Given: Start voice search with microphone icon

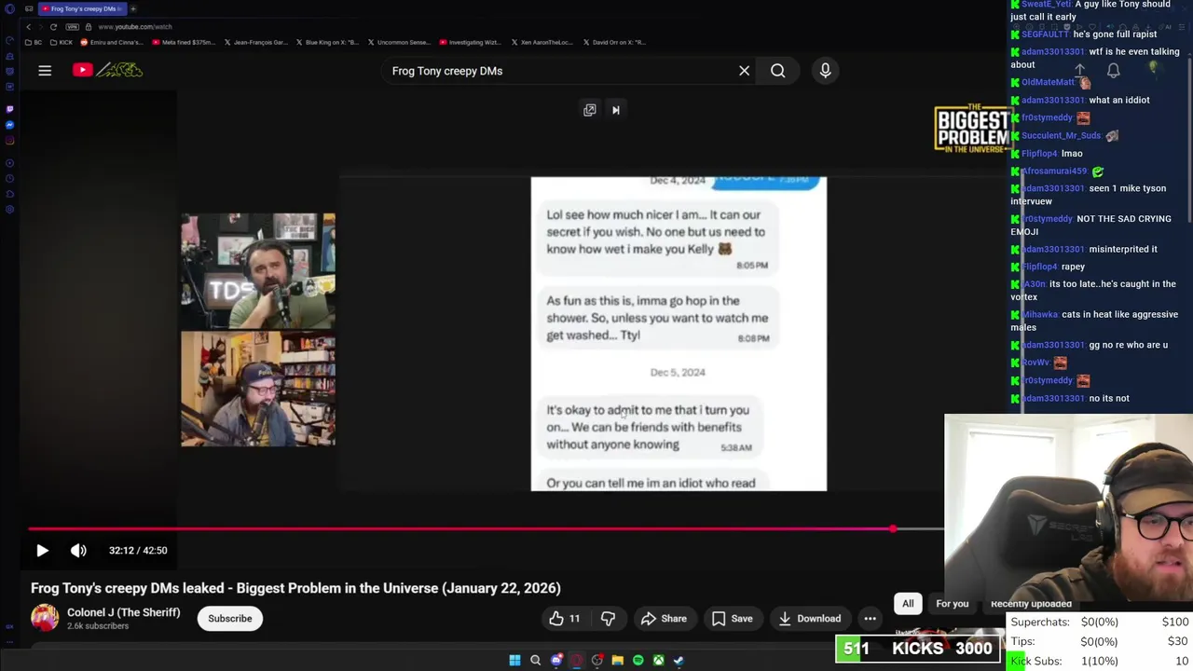Looking at the screenshot, I should [x=825, y=71].
